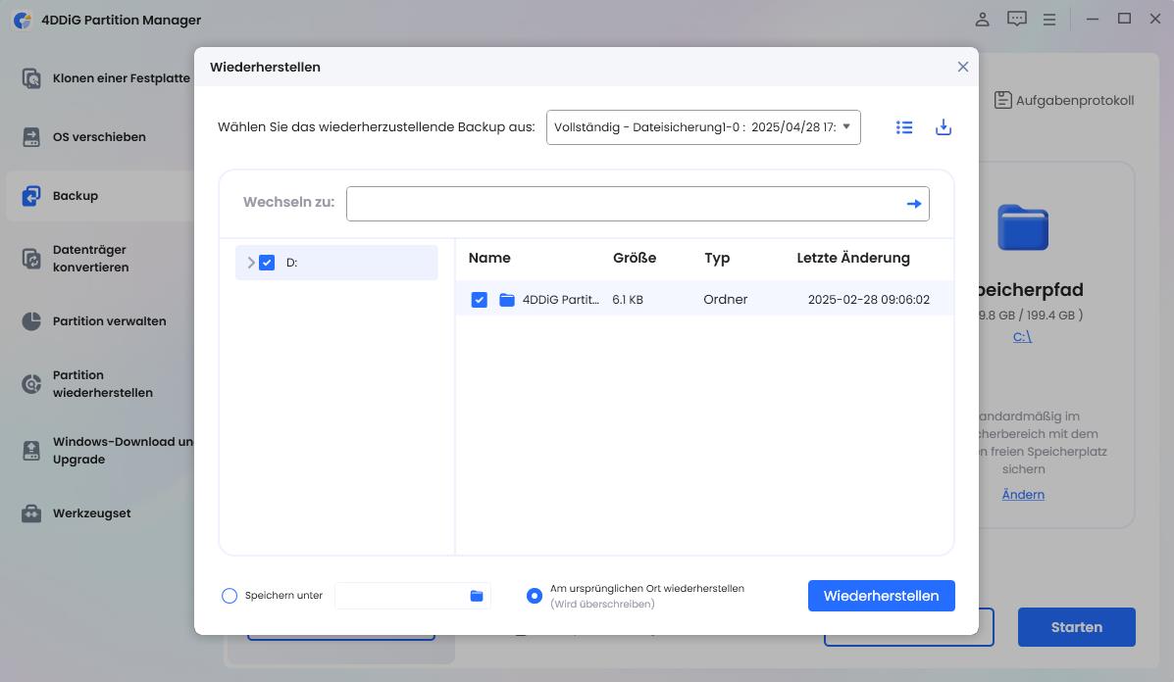Open the feedback chat icon
Viewport: 1174px width, 682px height.
(1016, 19)
